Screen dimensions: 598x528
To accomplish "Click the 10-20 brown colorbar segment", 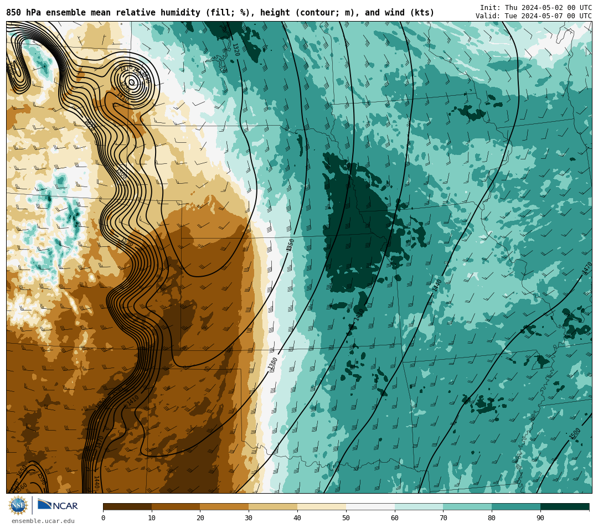I will click(x=176, y=507).
